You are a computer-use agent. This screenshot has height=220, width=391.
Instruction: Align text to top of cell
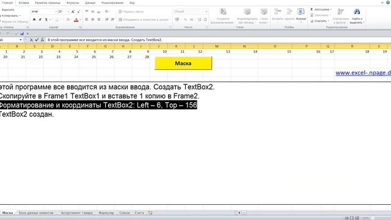87,12
